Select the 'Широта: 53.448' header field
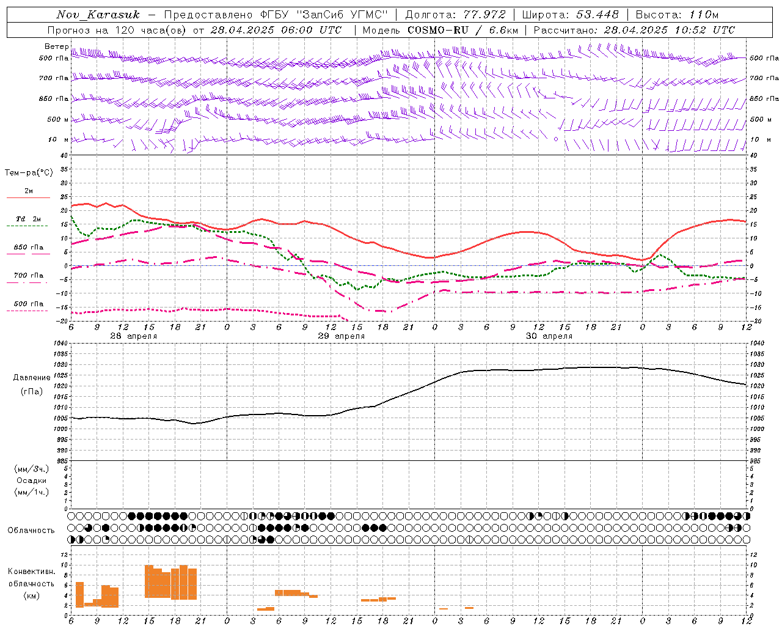 click(x=570, y=15)
